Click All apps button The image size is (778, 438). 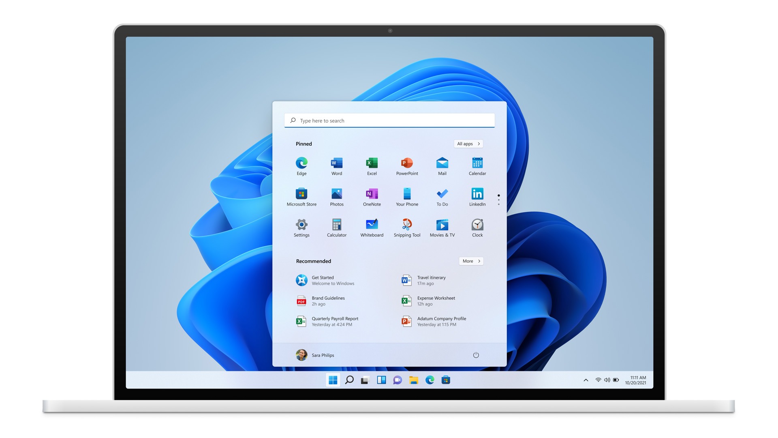[x=468, y=143]
